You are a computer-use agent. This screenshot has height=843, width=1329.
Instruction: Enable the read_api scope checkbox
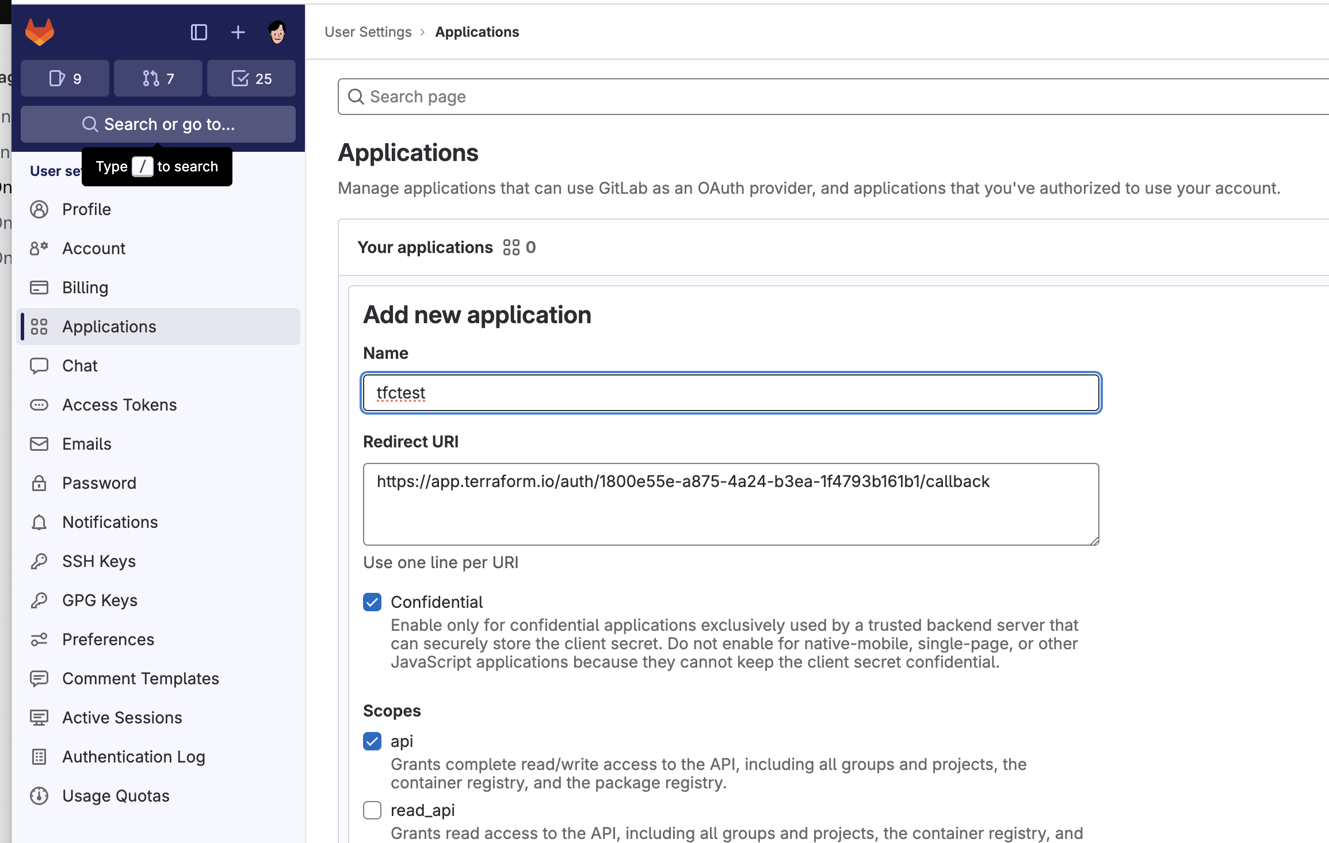(372, 810)
